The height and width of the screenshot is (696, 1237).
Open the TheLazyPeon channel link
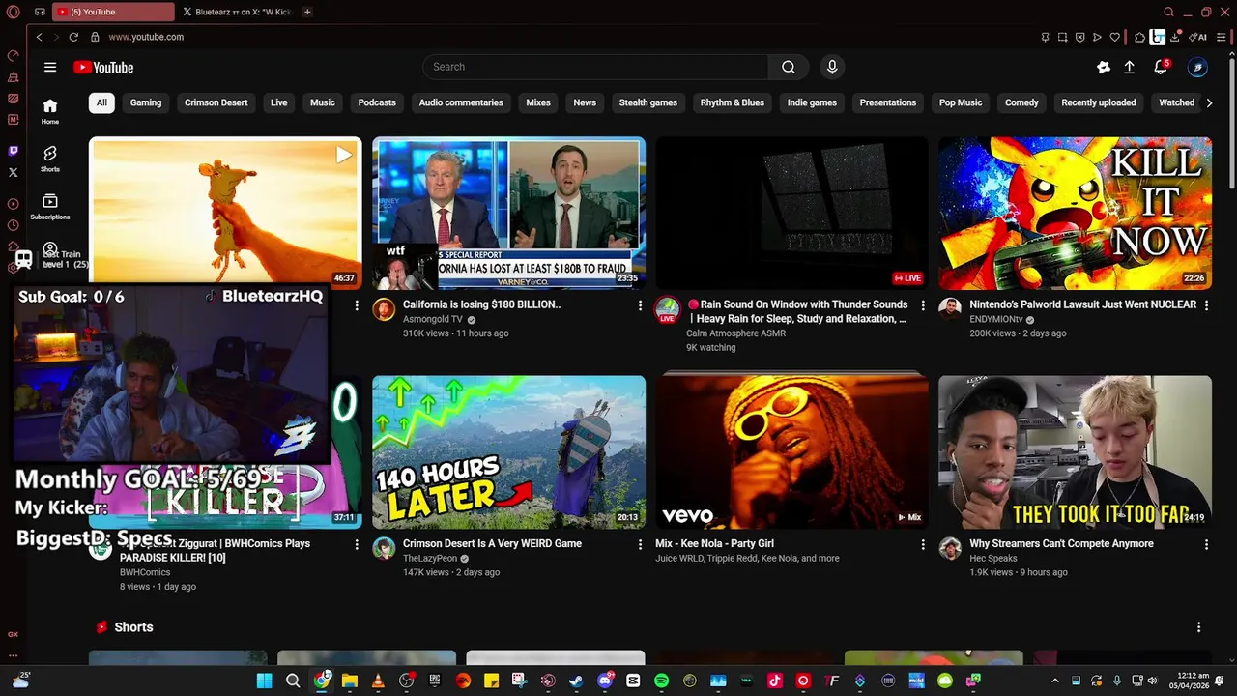430,558
